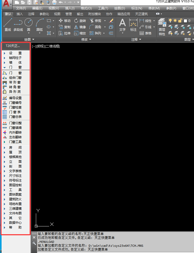Toggle the layer lightbulb on/off icon
The image size is (194, 253).
tap(170, 21)
